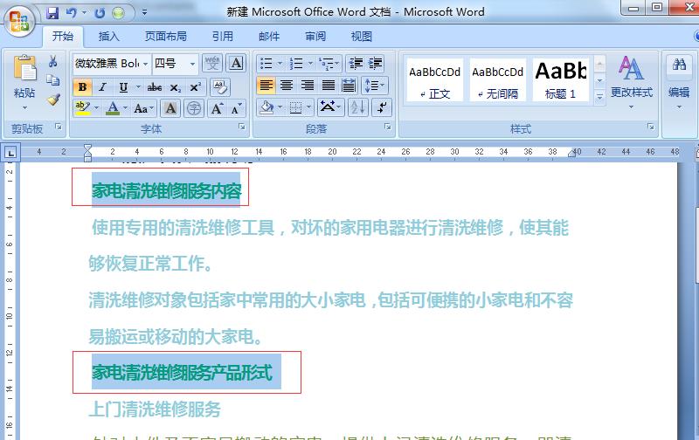Add character border to text
The height and width of the screenshot is (440, 699).
click(236, 63)
